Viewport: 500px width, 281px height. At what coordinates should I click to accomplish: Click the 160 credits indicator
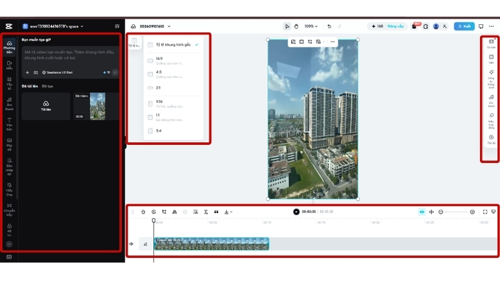click(x=377, y=26)
